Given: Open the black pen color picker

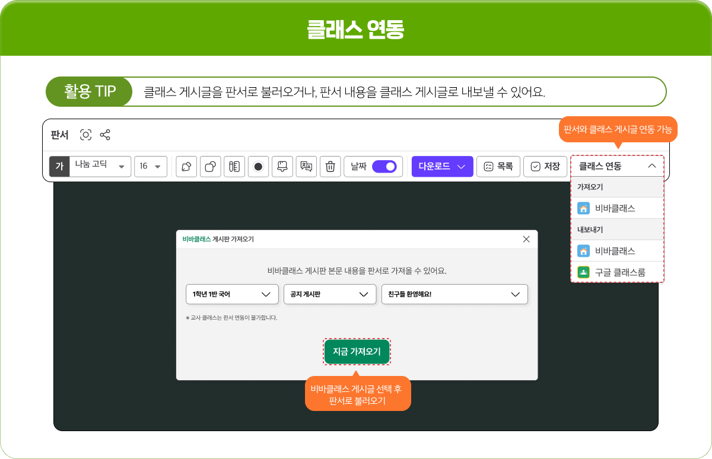Looking at the screenshot, I should click(258, 167).
